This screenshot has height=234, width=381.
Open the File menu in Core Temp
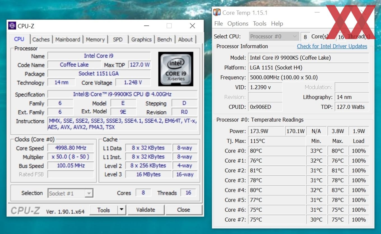coord(218,24)
